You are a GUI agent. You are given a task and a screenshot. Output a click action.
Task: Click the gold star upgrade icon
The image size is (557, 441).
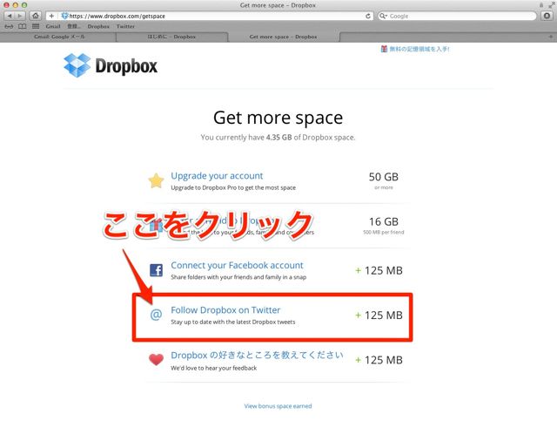tap(156, 180)
